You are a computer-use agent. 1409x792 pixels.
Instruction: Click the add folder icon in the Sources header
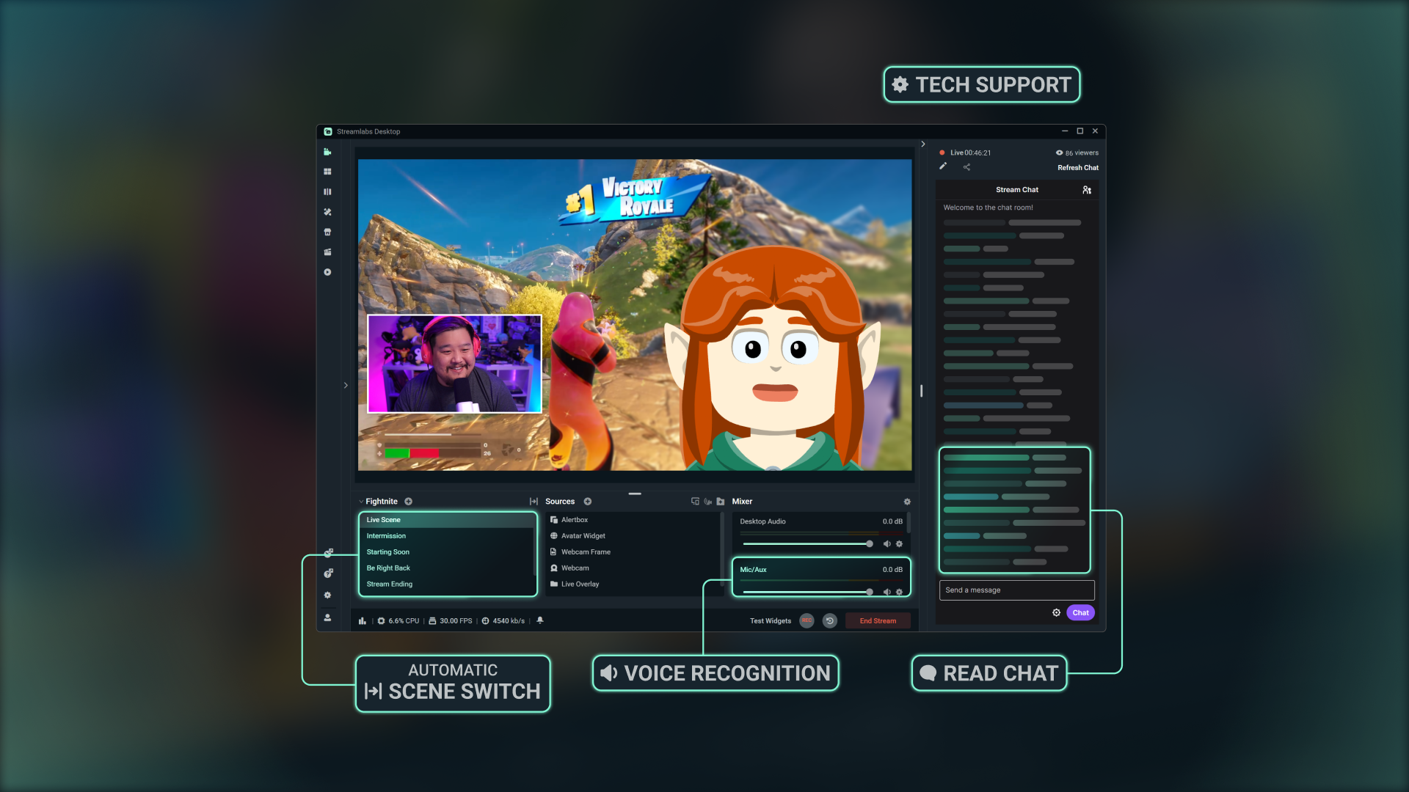coord(720,502)
